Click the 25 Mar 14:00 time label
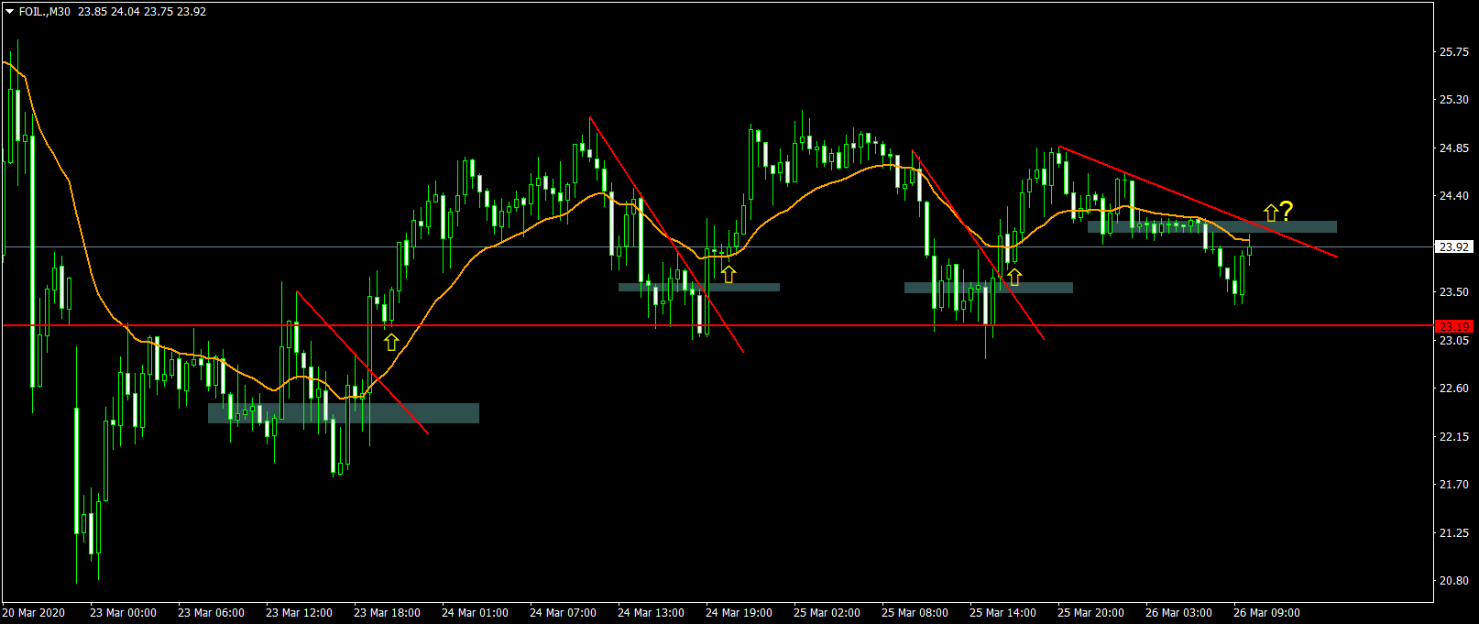Image resolution: width=1479 pixels, height=624 pixels. pos(1002,613)
